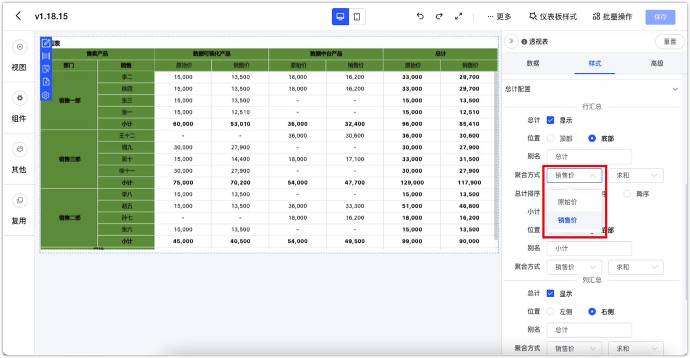Click the 销售二部 department cell
Viewport: 690px width, 358px height.
point(70,218)
